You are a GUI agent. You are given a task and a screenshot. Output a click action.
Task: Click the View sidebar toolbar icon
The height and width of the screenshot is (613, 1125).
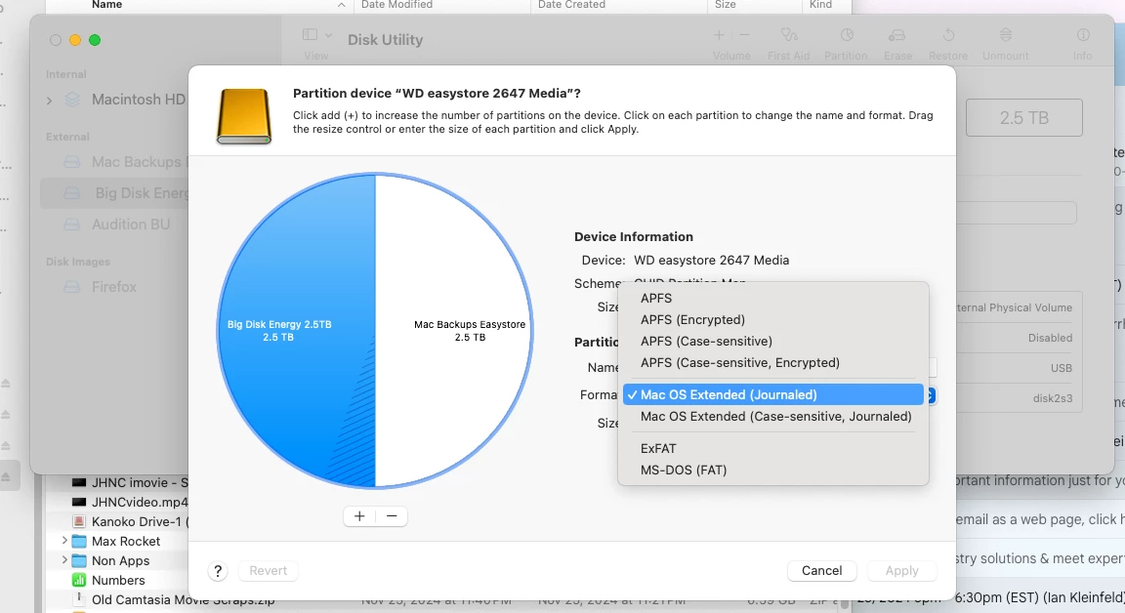pyautogui.click(x=310, y=34)
